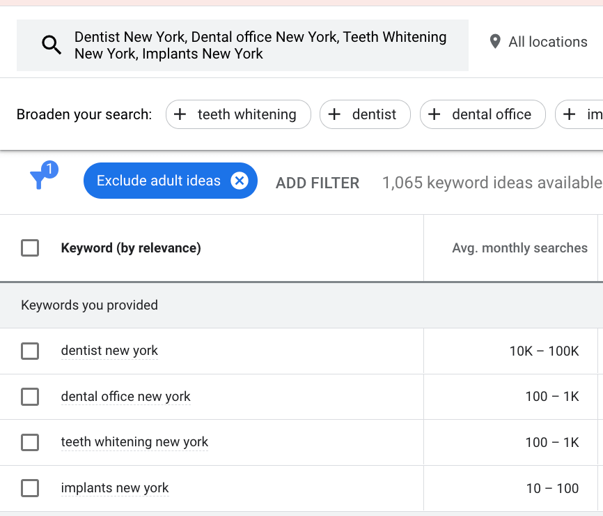Screen dimensions: 603x516
Task: Check the implants new york row
Action: (30, 488)
